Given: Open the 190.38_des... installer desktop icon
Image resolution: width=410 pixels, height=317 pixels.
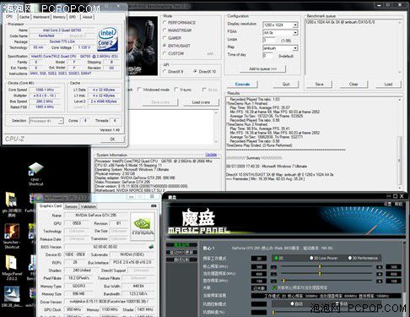Looking at the screenshot, I should (11, 297).
